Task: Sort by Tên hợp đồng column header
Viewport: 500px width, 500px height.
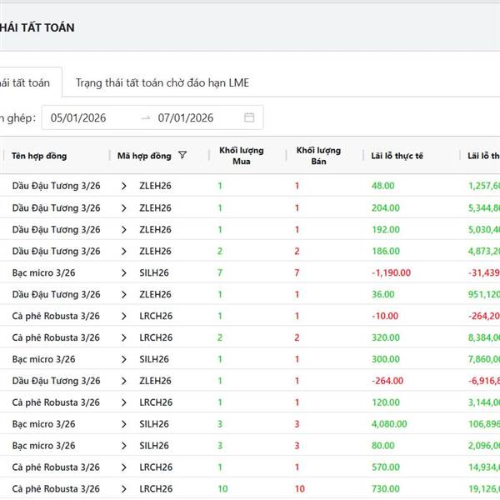Action: click(x=39, y=156)
